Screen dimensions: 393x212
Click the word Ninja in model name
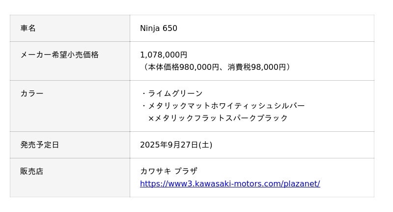point(150,29)
